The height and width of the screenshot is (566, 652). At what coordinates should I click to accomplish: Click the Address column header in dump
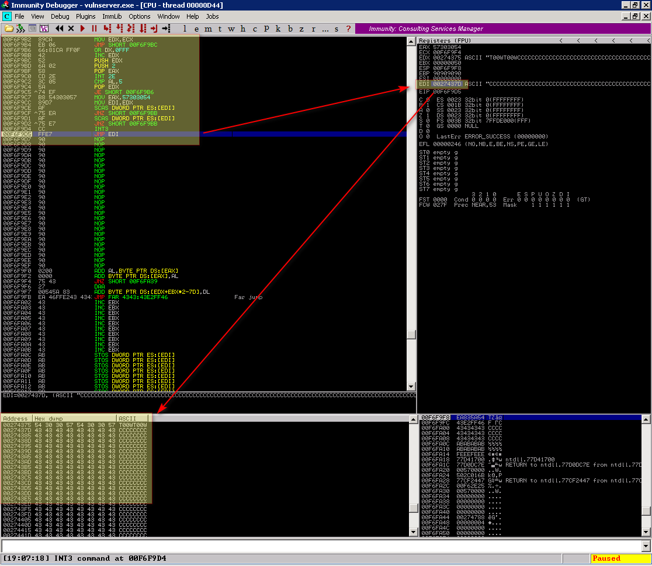coord(17,418)
